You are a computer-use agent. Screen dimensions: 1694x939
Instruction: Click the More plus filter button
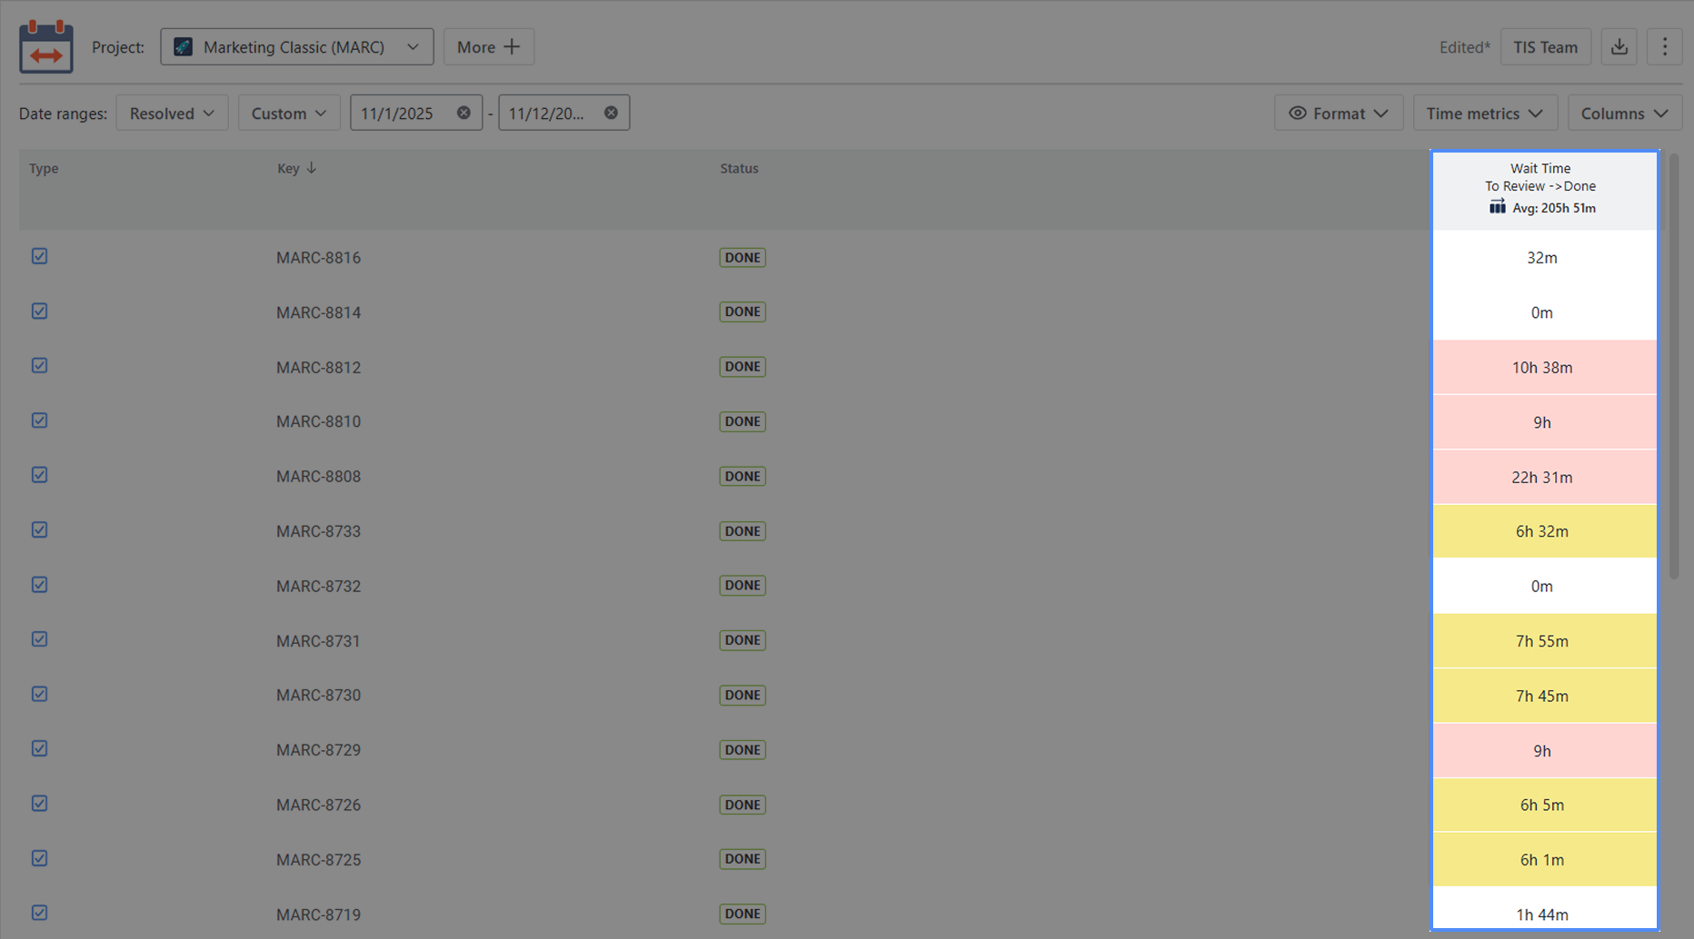pos(489,47)
